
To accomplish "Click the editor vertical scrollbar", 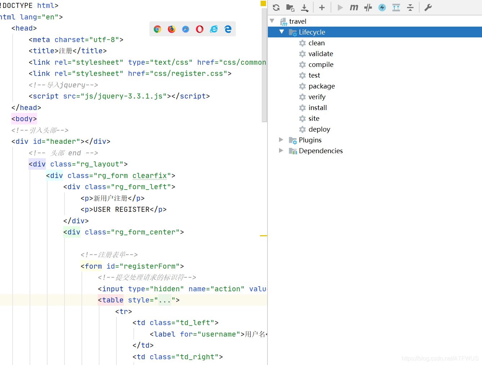I will point(264,65).
